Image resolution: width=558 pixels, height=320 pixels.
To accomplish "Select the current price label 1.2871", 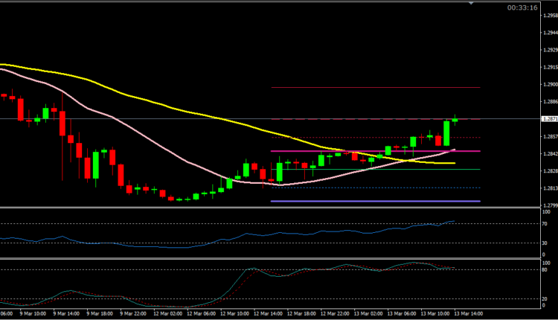I will click(x=547, y=119).
